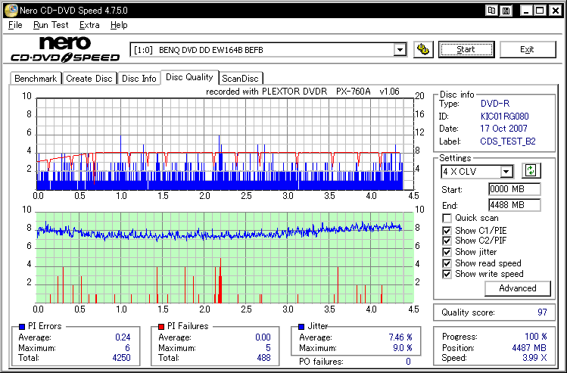Switch to the Benchmark tab

[x=36, y=79]
